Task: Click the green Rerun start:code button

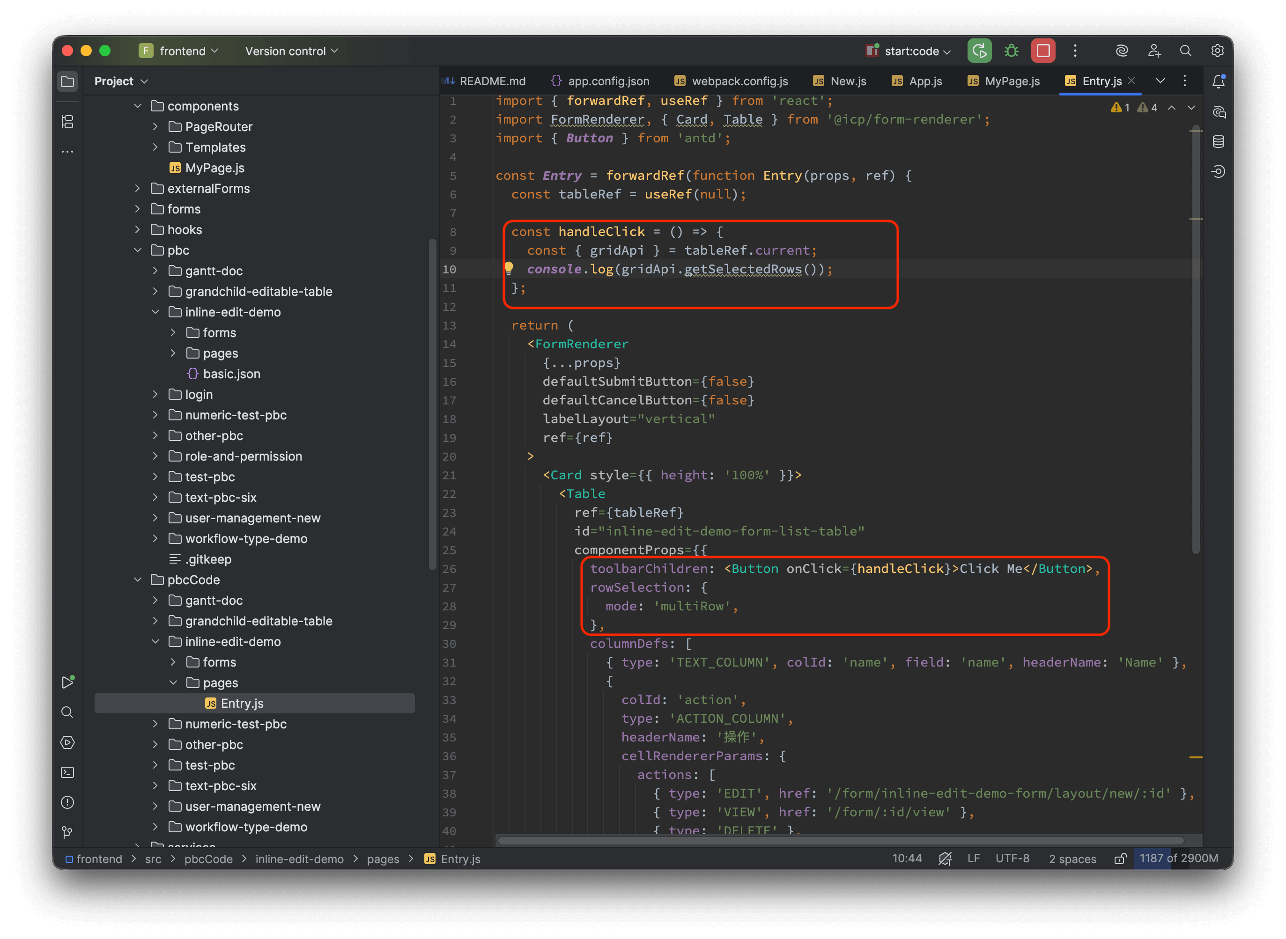Action: click(x=979, y=51)
